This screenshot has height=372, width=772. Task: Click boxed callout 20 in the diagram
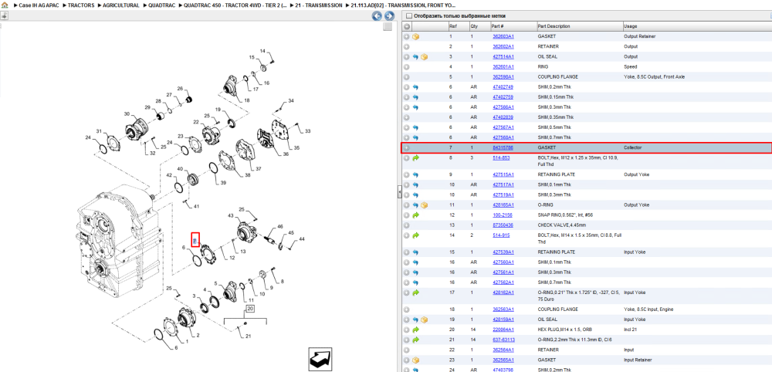(x=250, y=309)
